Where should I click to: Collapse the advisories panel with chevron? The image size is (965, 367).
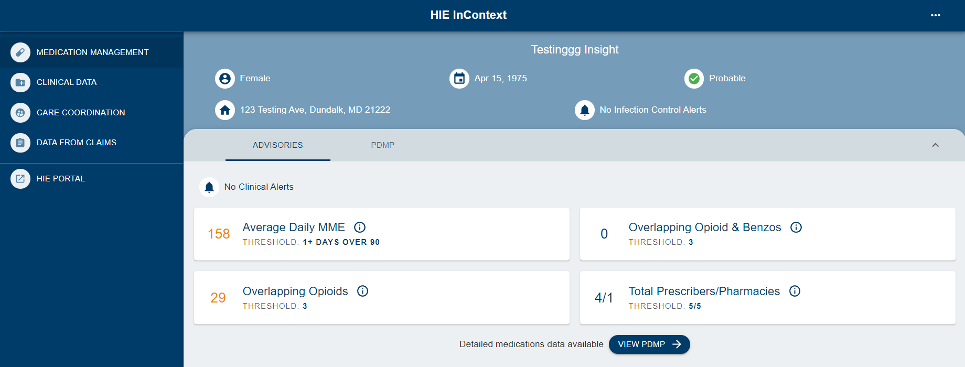[935, 145]
